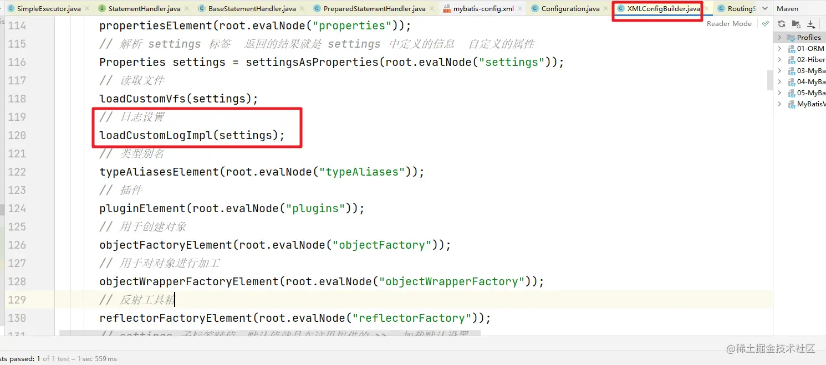The width and height of the screenshot is (826, 365).
Task: Click line number 116 in gutter
Action: click(17, 62)
